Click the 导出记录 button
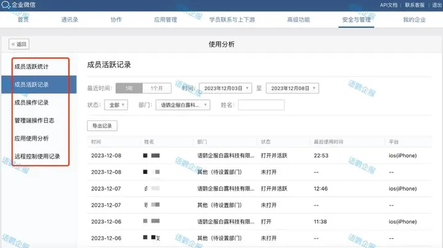443x248 pixels. coord(102,126)
